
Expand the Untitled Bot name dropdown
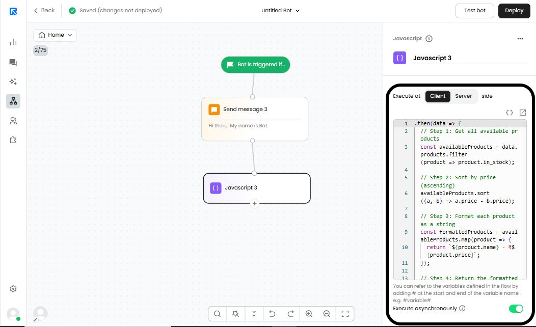tap(281, 10)
